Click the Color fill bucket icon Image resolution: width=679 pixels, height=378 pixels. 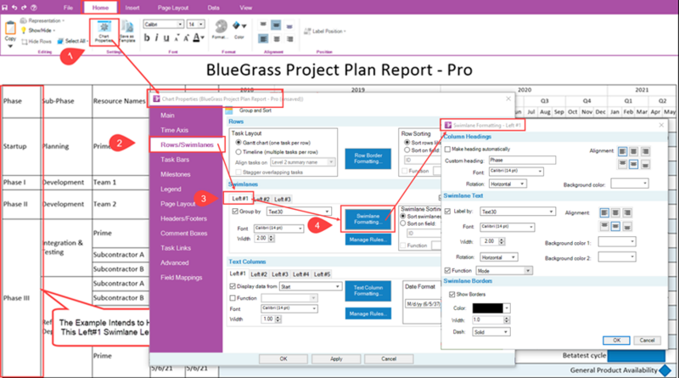(238, 26)
